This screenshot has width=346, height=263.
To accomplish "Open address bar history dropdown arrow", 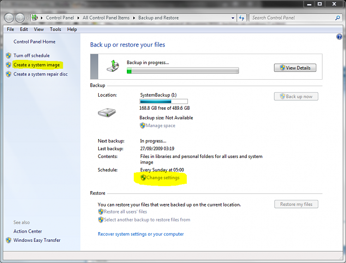I will coord(233,18).
